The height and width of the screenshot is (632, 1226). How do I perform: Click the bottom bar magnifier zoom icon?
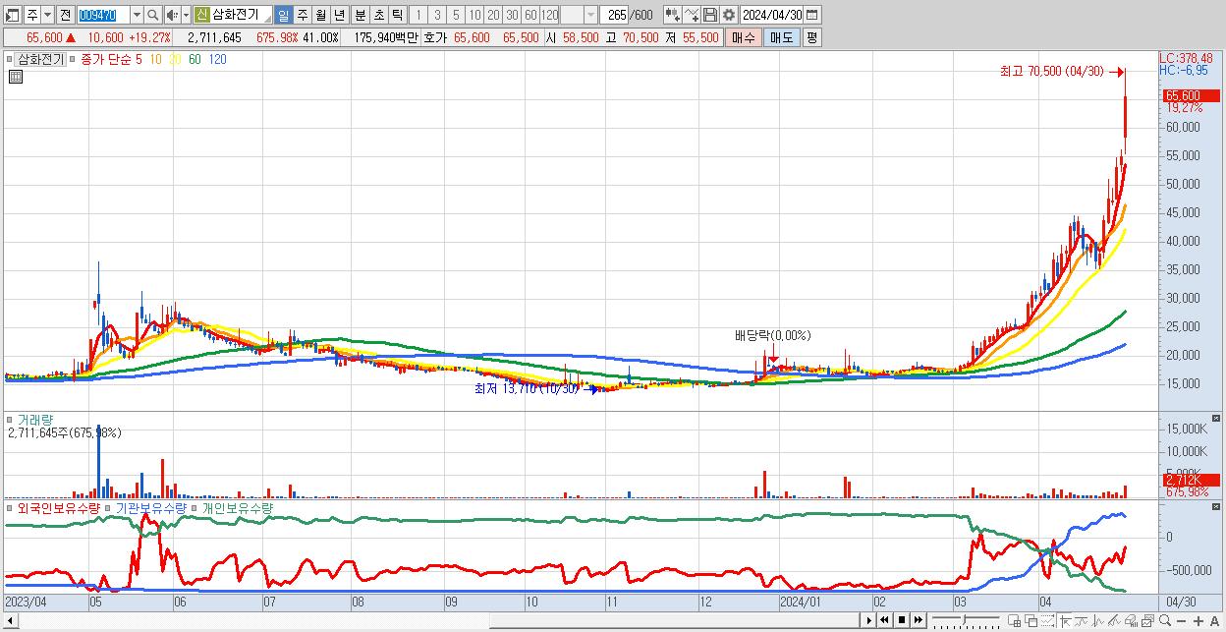pos(1165,620)
